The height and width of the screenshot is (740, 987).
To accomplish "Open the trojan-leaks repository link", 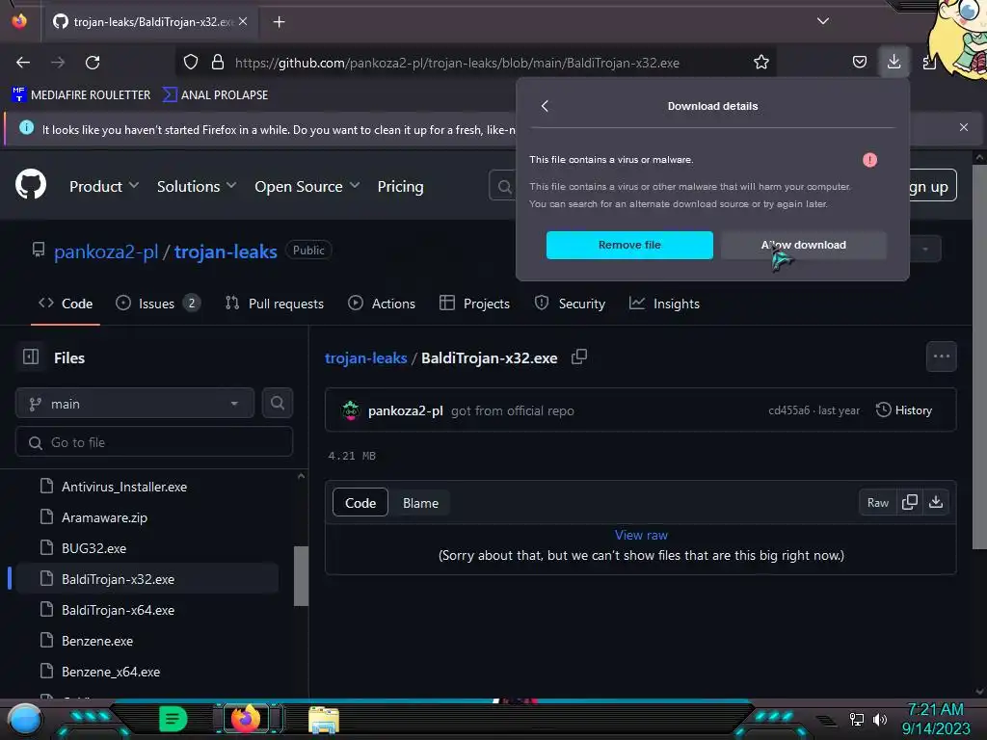I will pos(226,251).
